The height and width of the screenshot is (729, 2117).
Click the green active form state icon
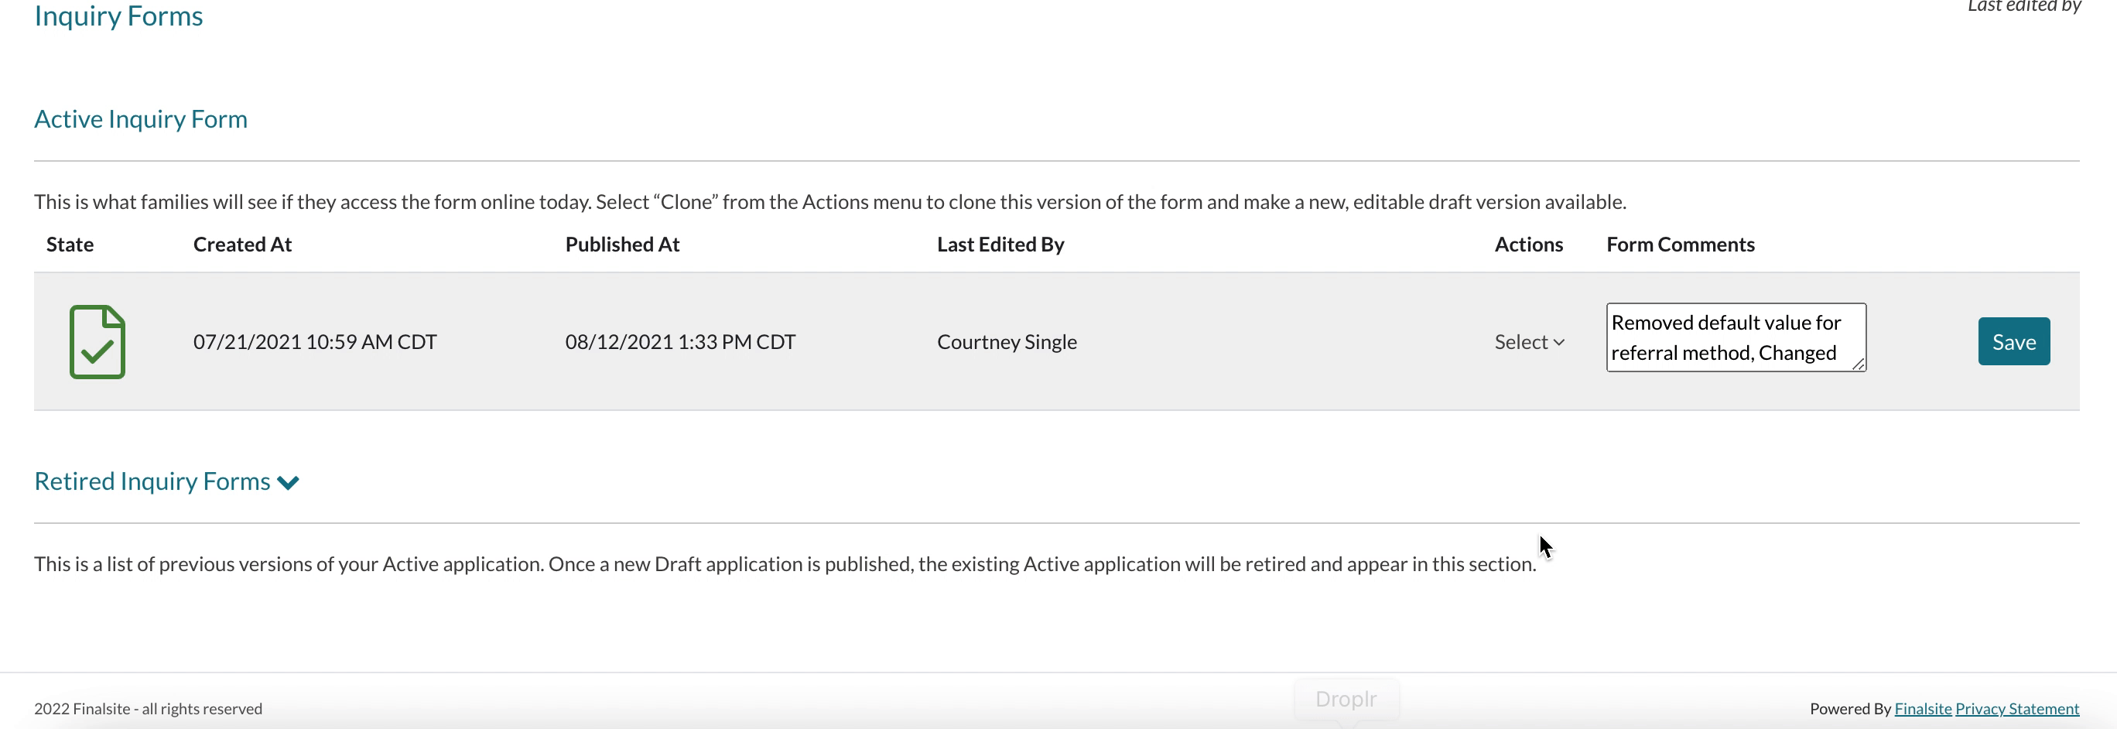97,342
